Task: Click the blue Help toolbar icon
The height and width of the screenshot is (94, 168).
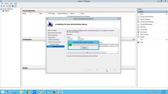Action: coord(13,6)
